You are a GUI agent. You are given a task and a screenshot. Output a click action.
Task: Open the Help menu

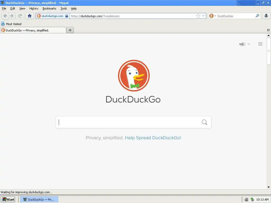[74, 8]
